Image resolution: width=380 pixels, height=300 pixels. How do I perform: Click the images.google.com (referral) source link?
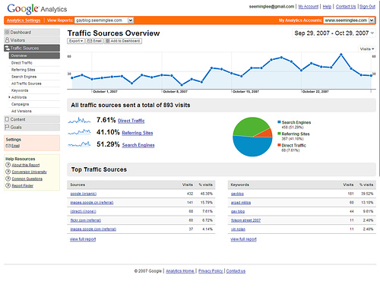[93, 229]
